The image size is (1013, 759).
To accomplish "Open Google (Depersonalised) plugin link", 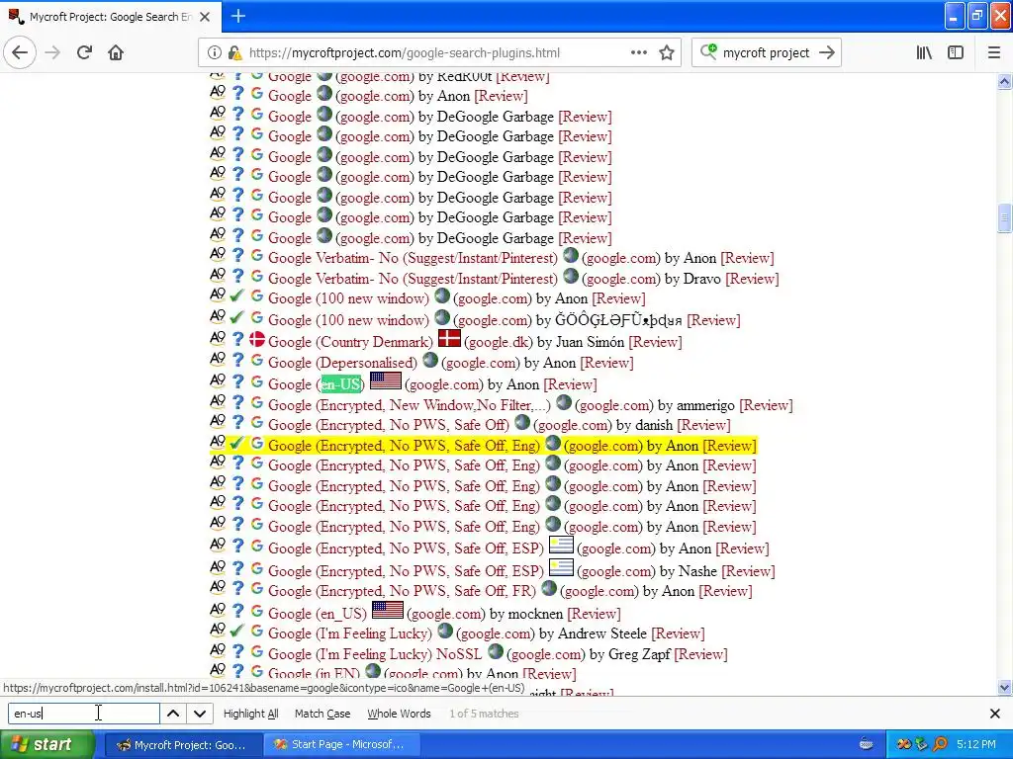I will 342,363.
